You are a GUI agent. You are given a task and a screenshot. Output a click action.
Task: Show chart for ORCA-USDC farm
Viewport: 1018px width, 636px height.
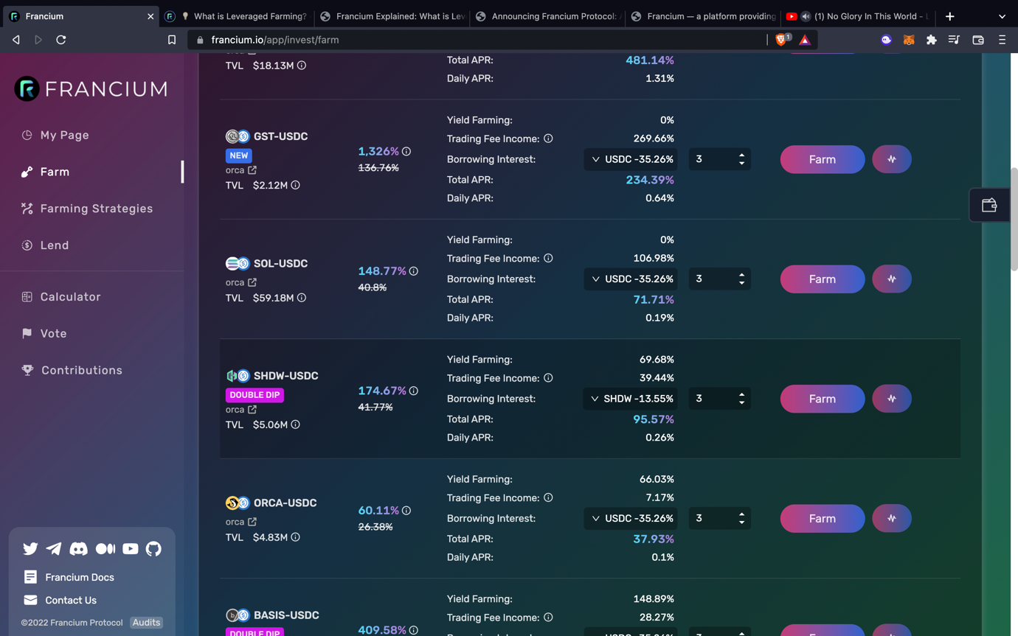(x=892, y=519)
